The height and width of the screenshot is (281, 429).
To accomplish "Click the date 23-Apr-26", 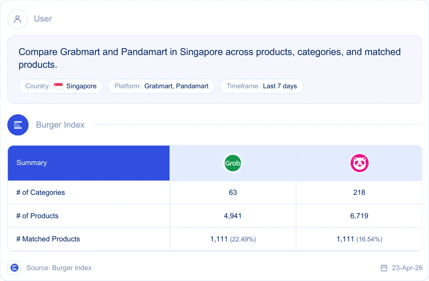I will tap(407, 268).
